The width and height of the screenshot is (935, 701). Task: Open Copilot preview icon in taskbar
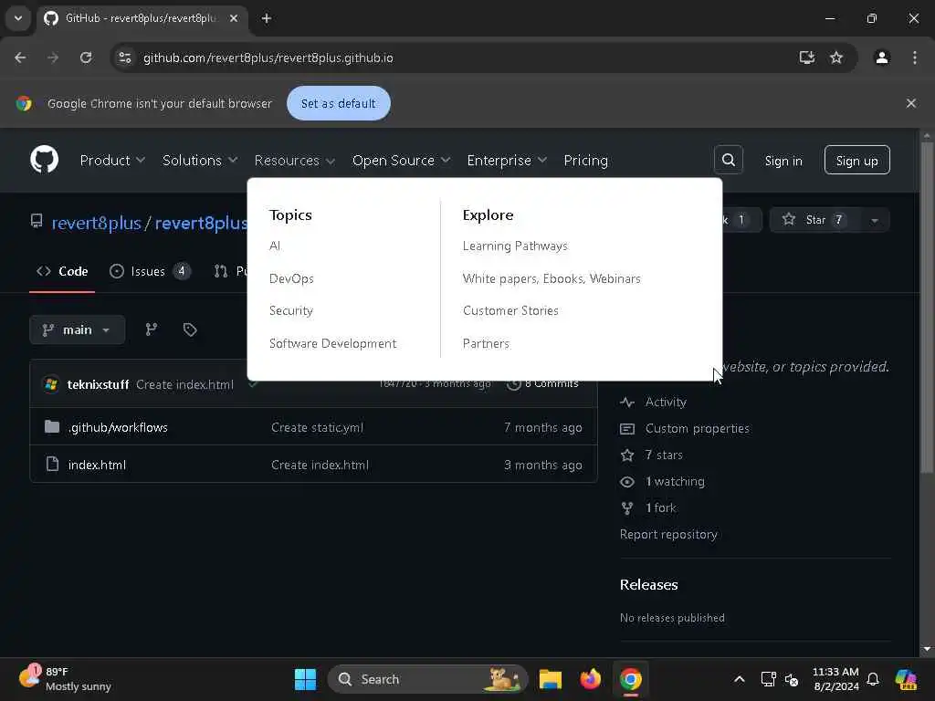pos(906,679)
